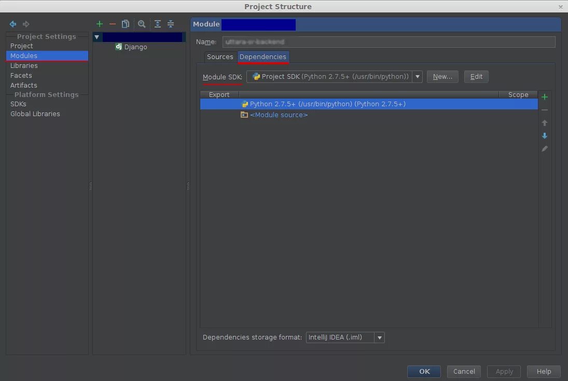Image resolution: width=568 pixels, height=381 pixels.
Task: Click into the module Name field
Action: [x=389, y=41]
